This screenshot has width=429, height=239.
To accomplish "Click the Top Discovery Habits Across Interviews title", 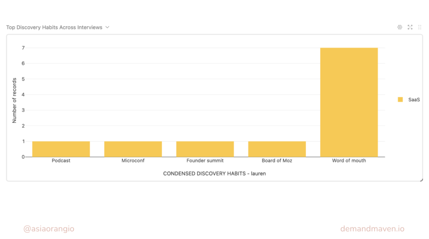I will [x=54, y=27].
